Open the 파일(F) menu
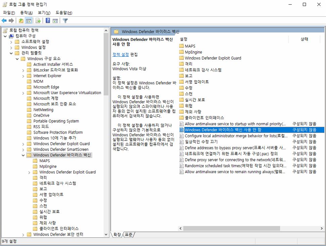 9,13
